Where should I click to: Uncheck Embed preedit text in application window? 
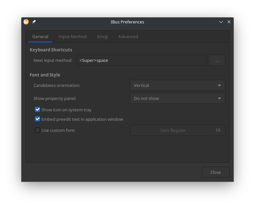click(x=37, y=119)
